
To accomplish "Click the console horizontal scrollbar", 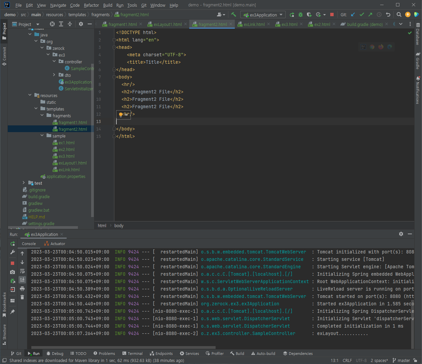I will point(123,347).
